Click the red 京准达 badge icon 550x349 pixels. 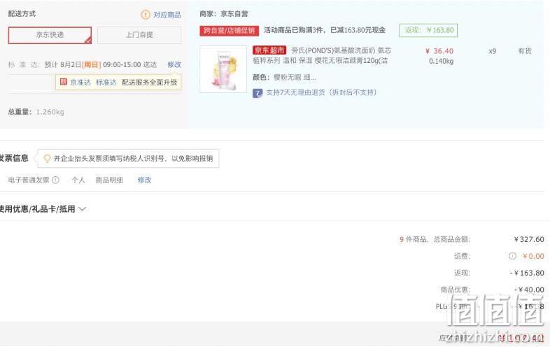(64, 82)
